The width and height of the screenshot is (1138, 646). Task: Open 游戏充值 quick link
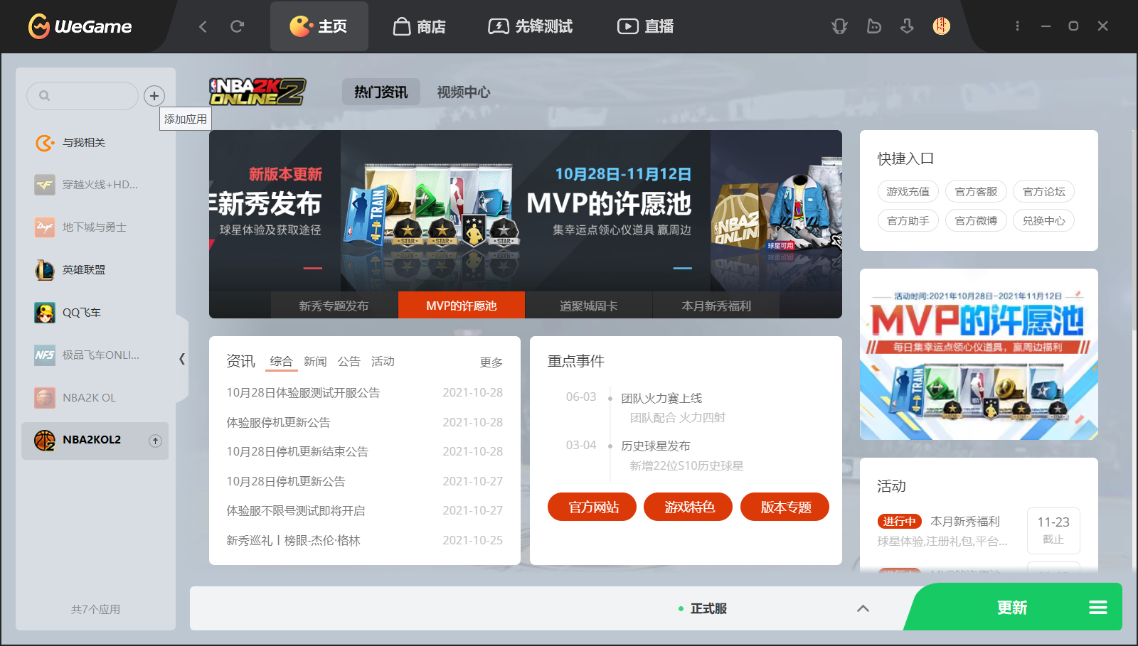point(908,192)
